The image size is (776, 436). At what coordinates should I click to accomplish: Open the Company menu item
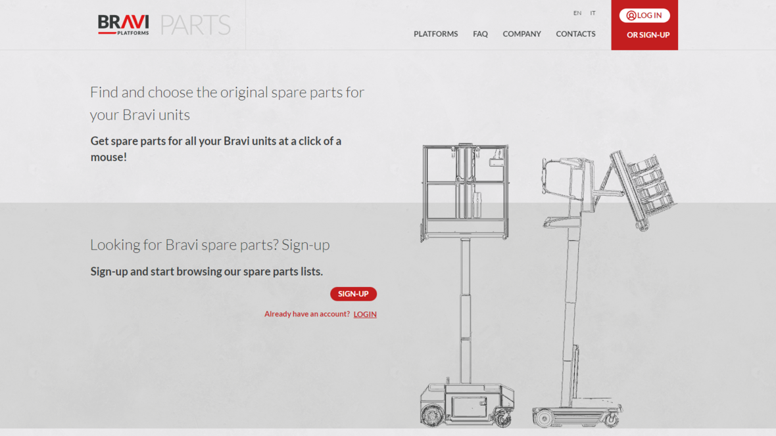click(521, 34)
